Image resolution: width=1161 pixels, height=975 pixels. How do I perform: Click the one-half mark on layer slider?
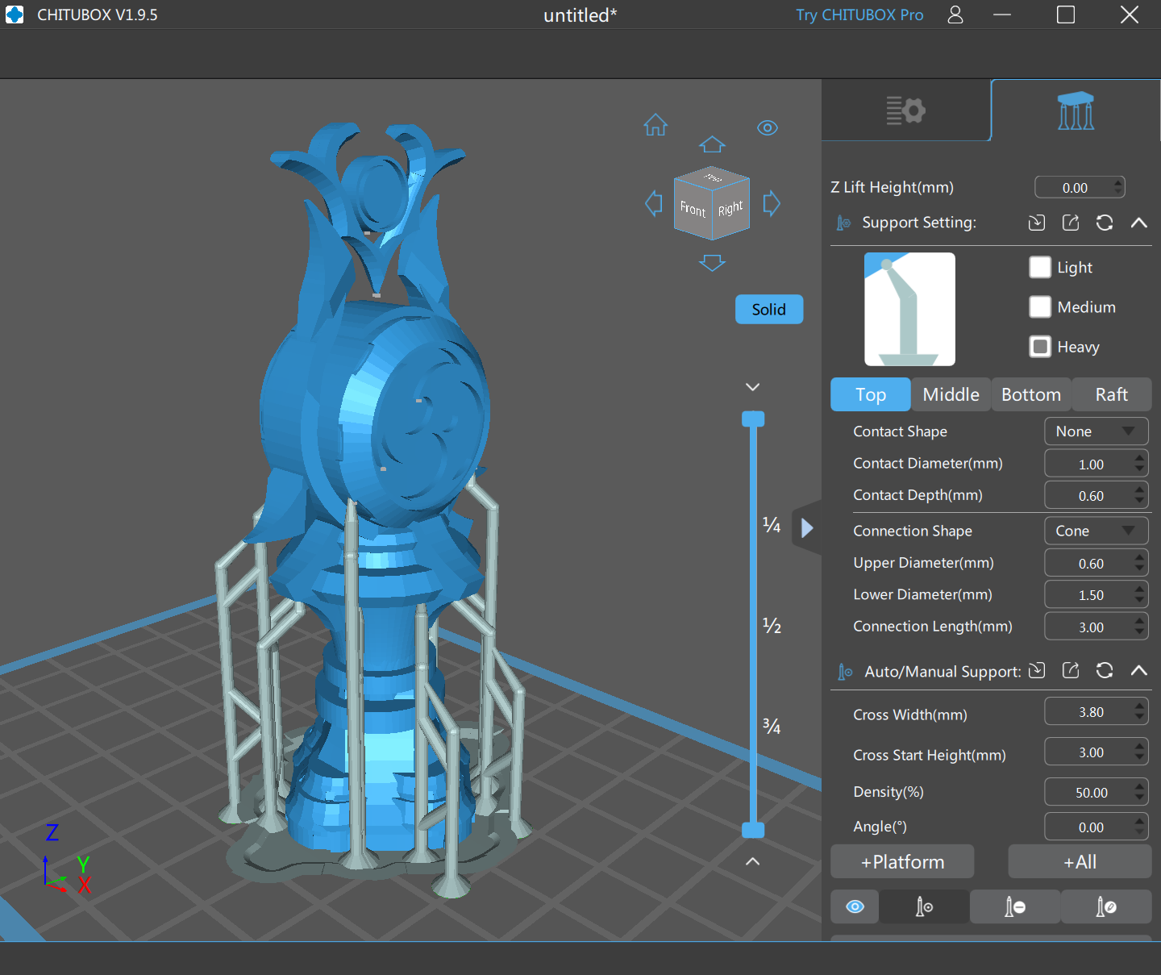[772, 626]
